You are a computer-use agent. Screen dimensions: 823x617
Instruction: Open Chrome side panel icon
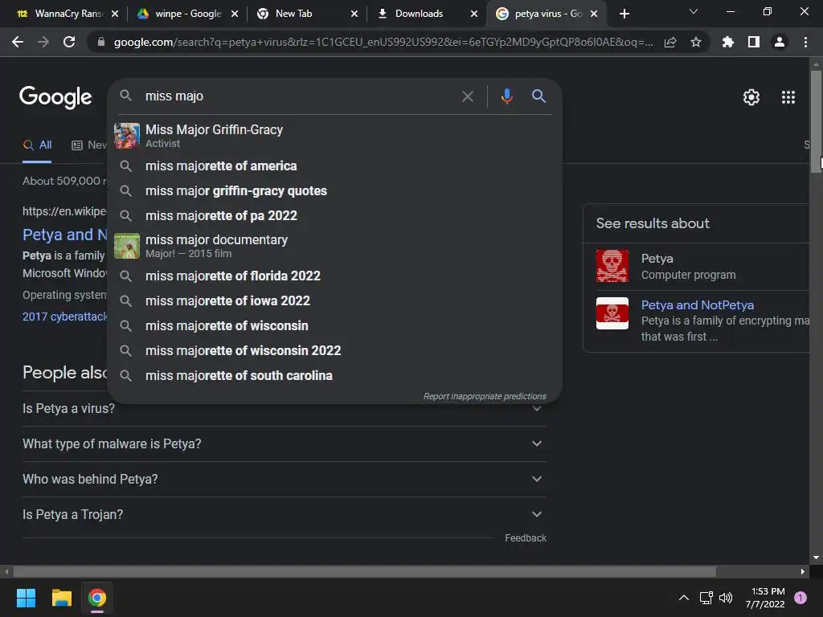point(754,42)
